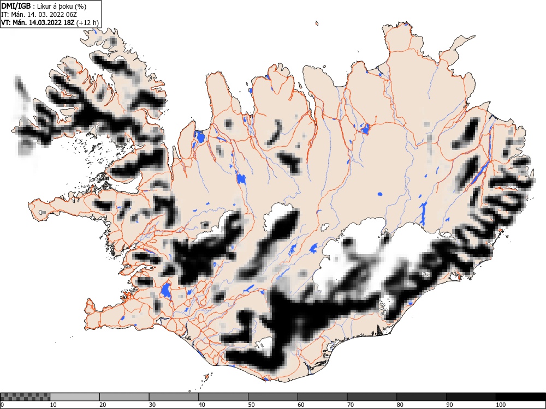
Task: Select the 50–60 percent legend swatch
Action: [272, 397]
